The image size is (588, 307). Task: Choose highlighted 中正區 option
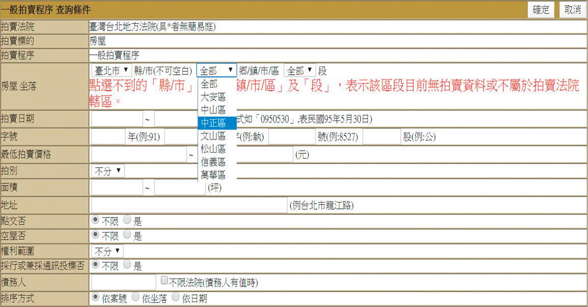(217, 123)
